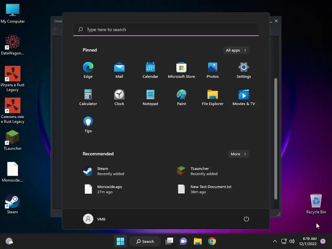332x249 pixels.
Task: Open File Explorer pinned app
Action: point(213,97)
